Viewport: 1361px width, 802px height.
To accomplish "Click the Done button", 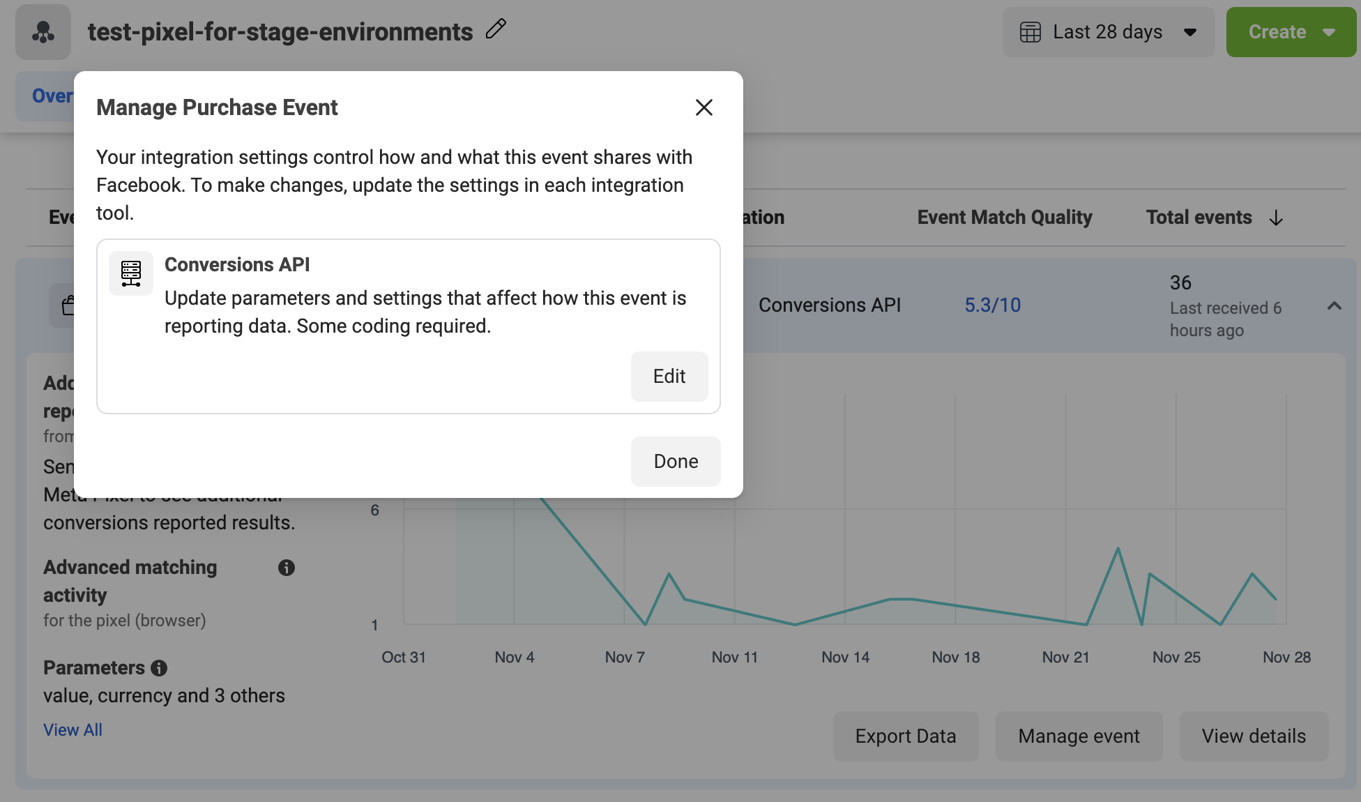I will tap(676, 462).
